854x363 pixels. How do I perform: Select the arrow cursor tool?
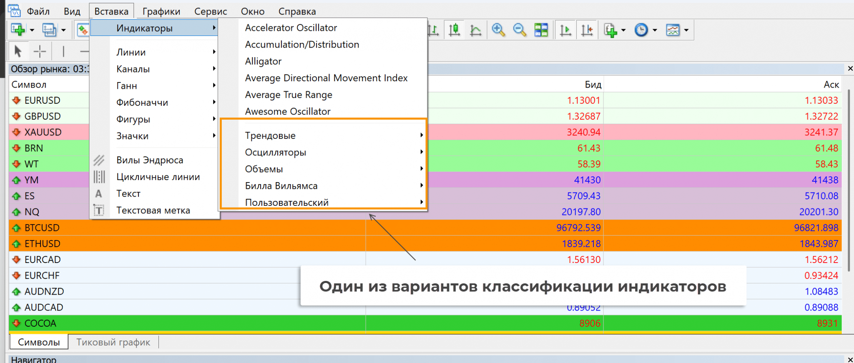point(18,52)
